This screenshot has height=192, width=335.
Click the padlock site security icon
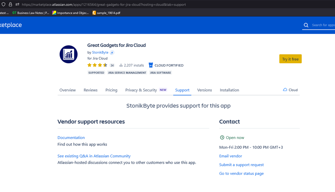(x=10, y=4)
